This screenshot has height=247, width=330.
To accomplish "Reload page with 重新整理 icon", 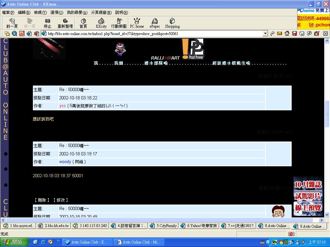I will point(65,23).
